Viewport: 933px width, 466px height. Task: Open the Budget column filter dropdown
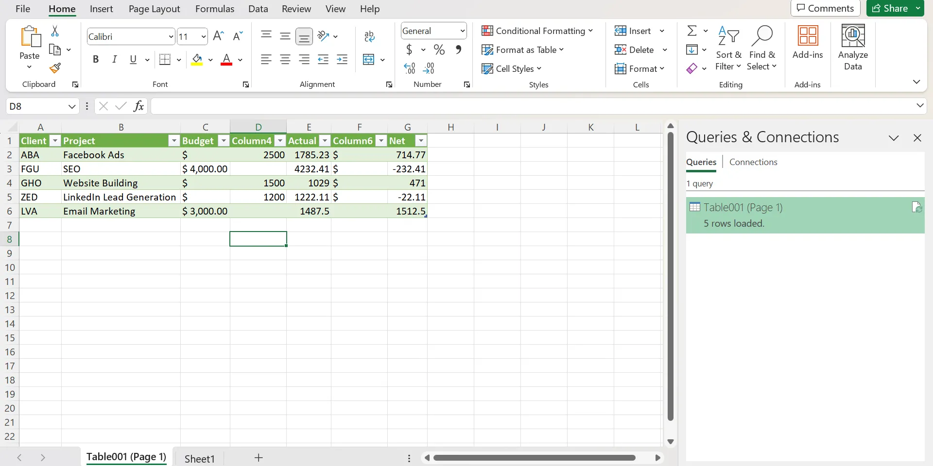coord(224,140)
